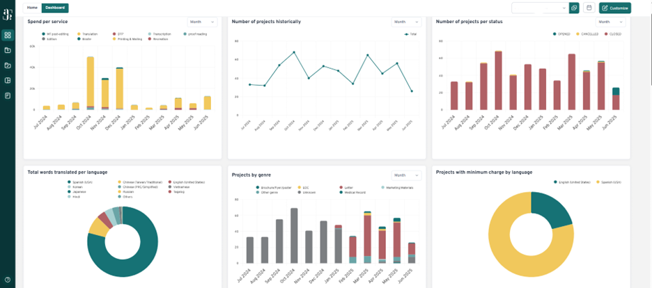This screenshot has width=652, height=288.
Task: Click the Customize button
Action: click(x=614, y=8)
